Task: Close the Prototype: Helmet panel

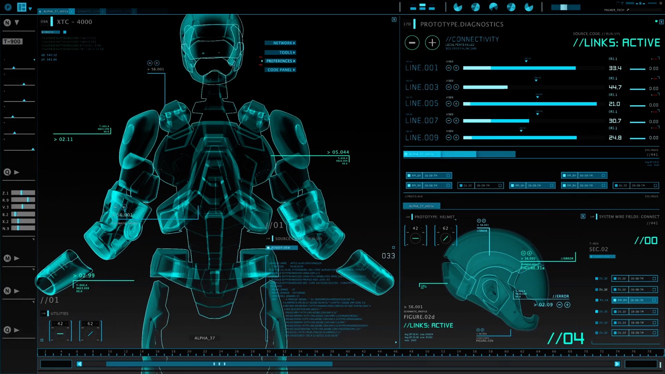Action: [x=583, y=217]
